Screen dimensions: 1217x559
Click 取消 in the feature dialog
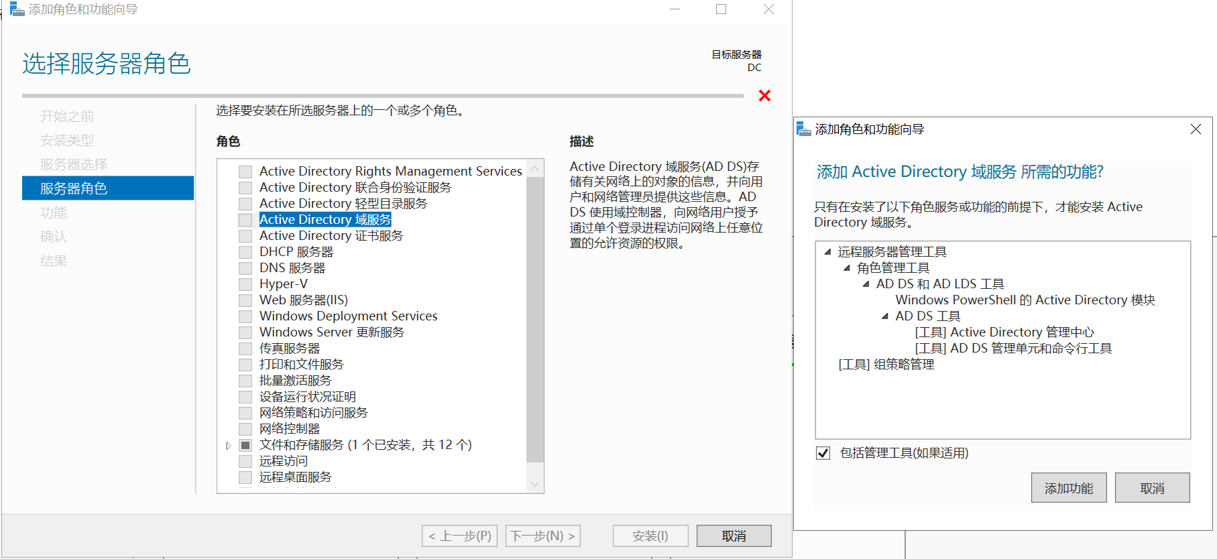(1153, 488)
